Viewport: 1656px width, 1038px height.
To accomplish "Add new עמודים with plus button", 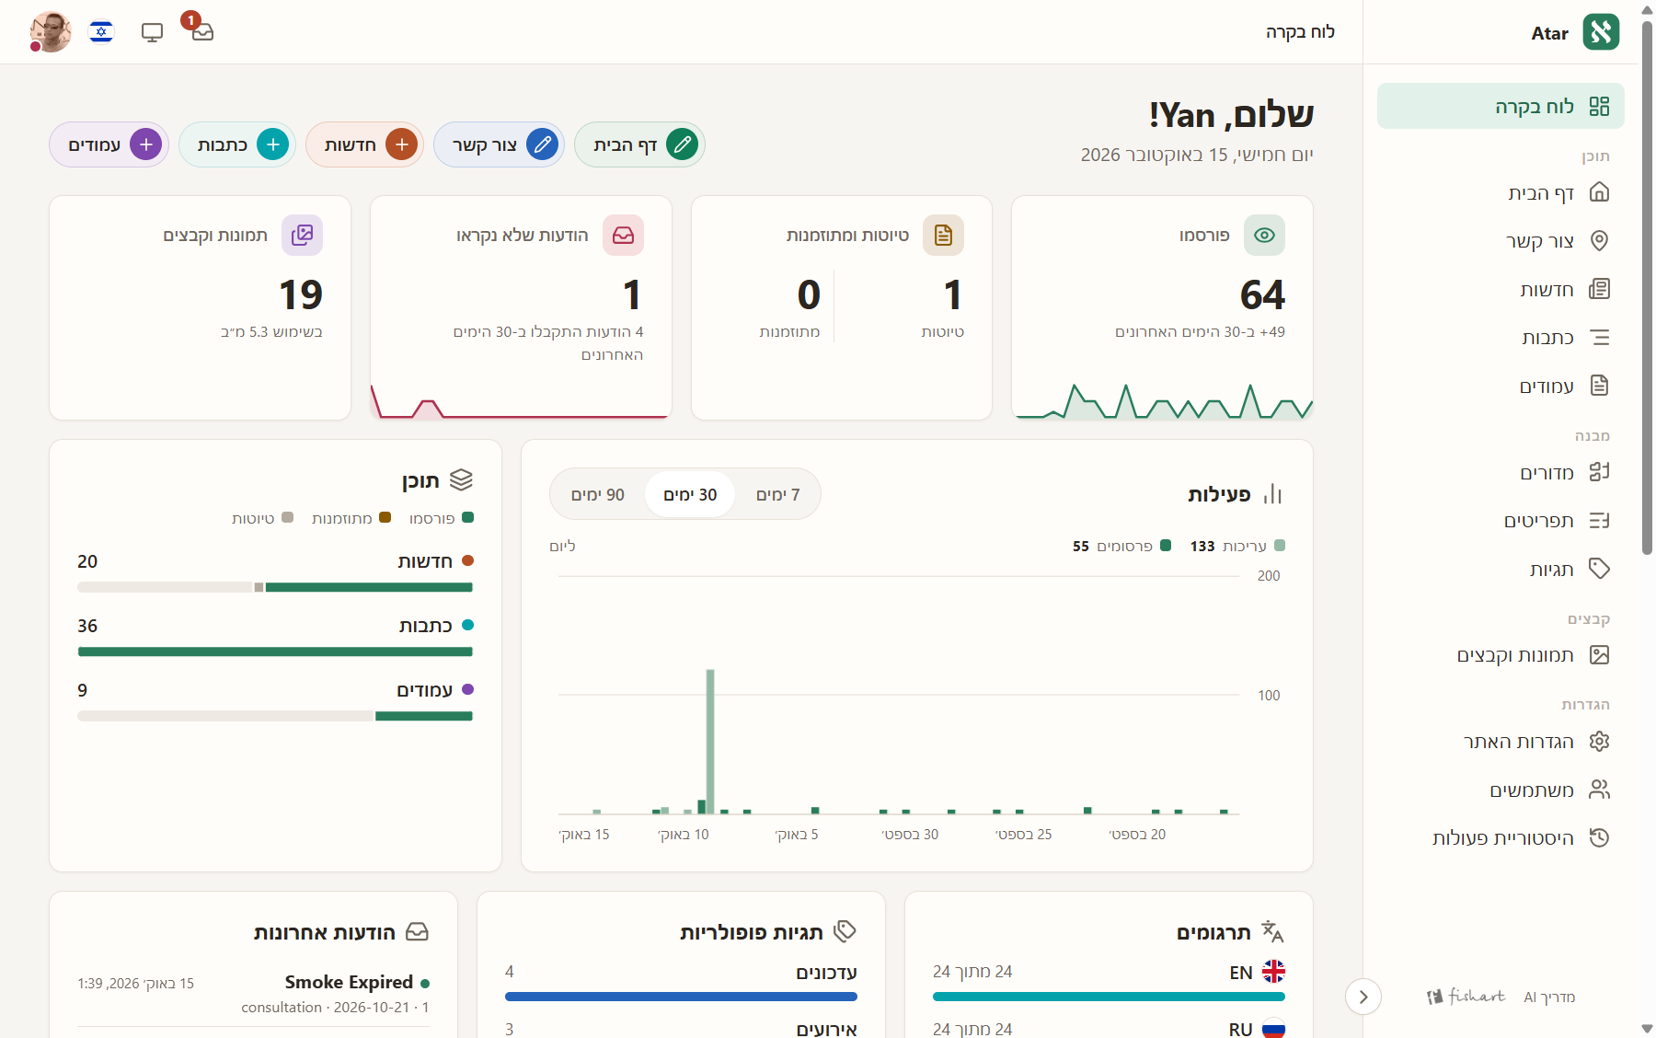I will [x=109, y=144].
